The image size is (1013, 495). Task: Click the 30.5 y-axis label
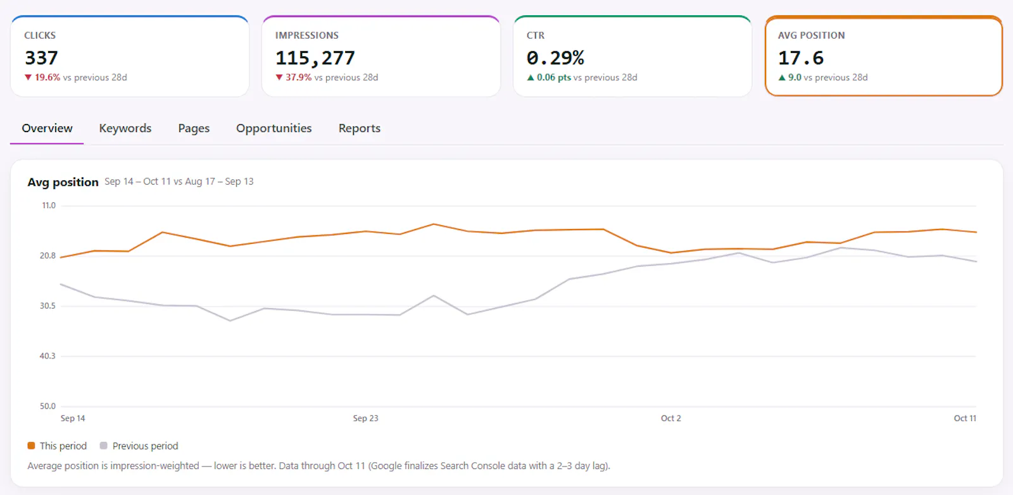tap(47, 306)
